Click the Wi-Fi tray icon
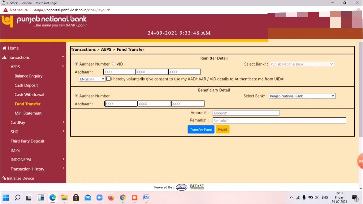363x204 pixels. [x=298, y=197]
